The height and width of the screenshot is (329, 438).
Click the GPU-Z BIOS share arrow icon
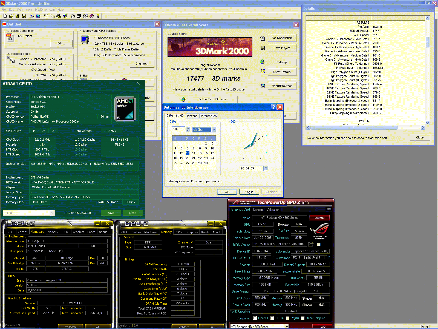pyautogui.click(x=311, y=244)
